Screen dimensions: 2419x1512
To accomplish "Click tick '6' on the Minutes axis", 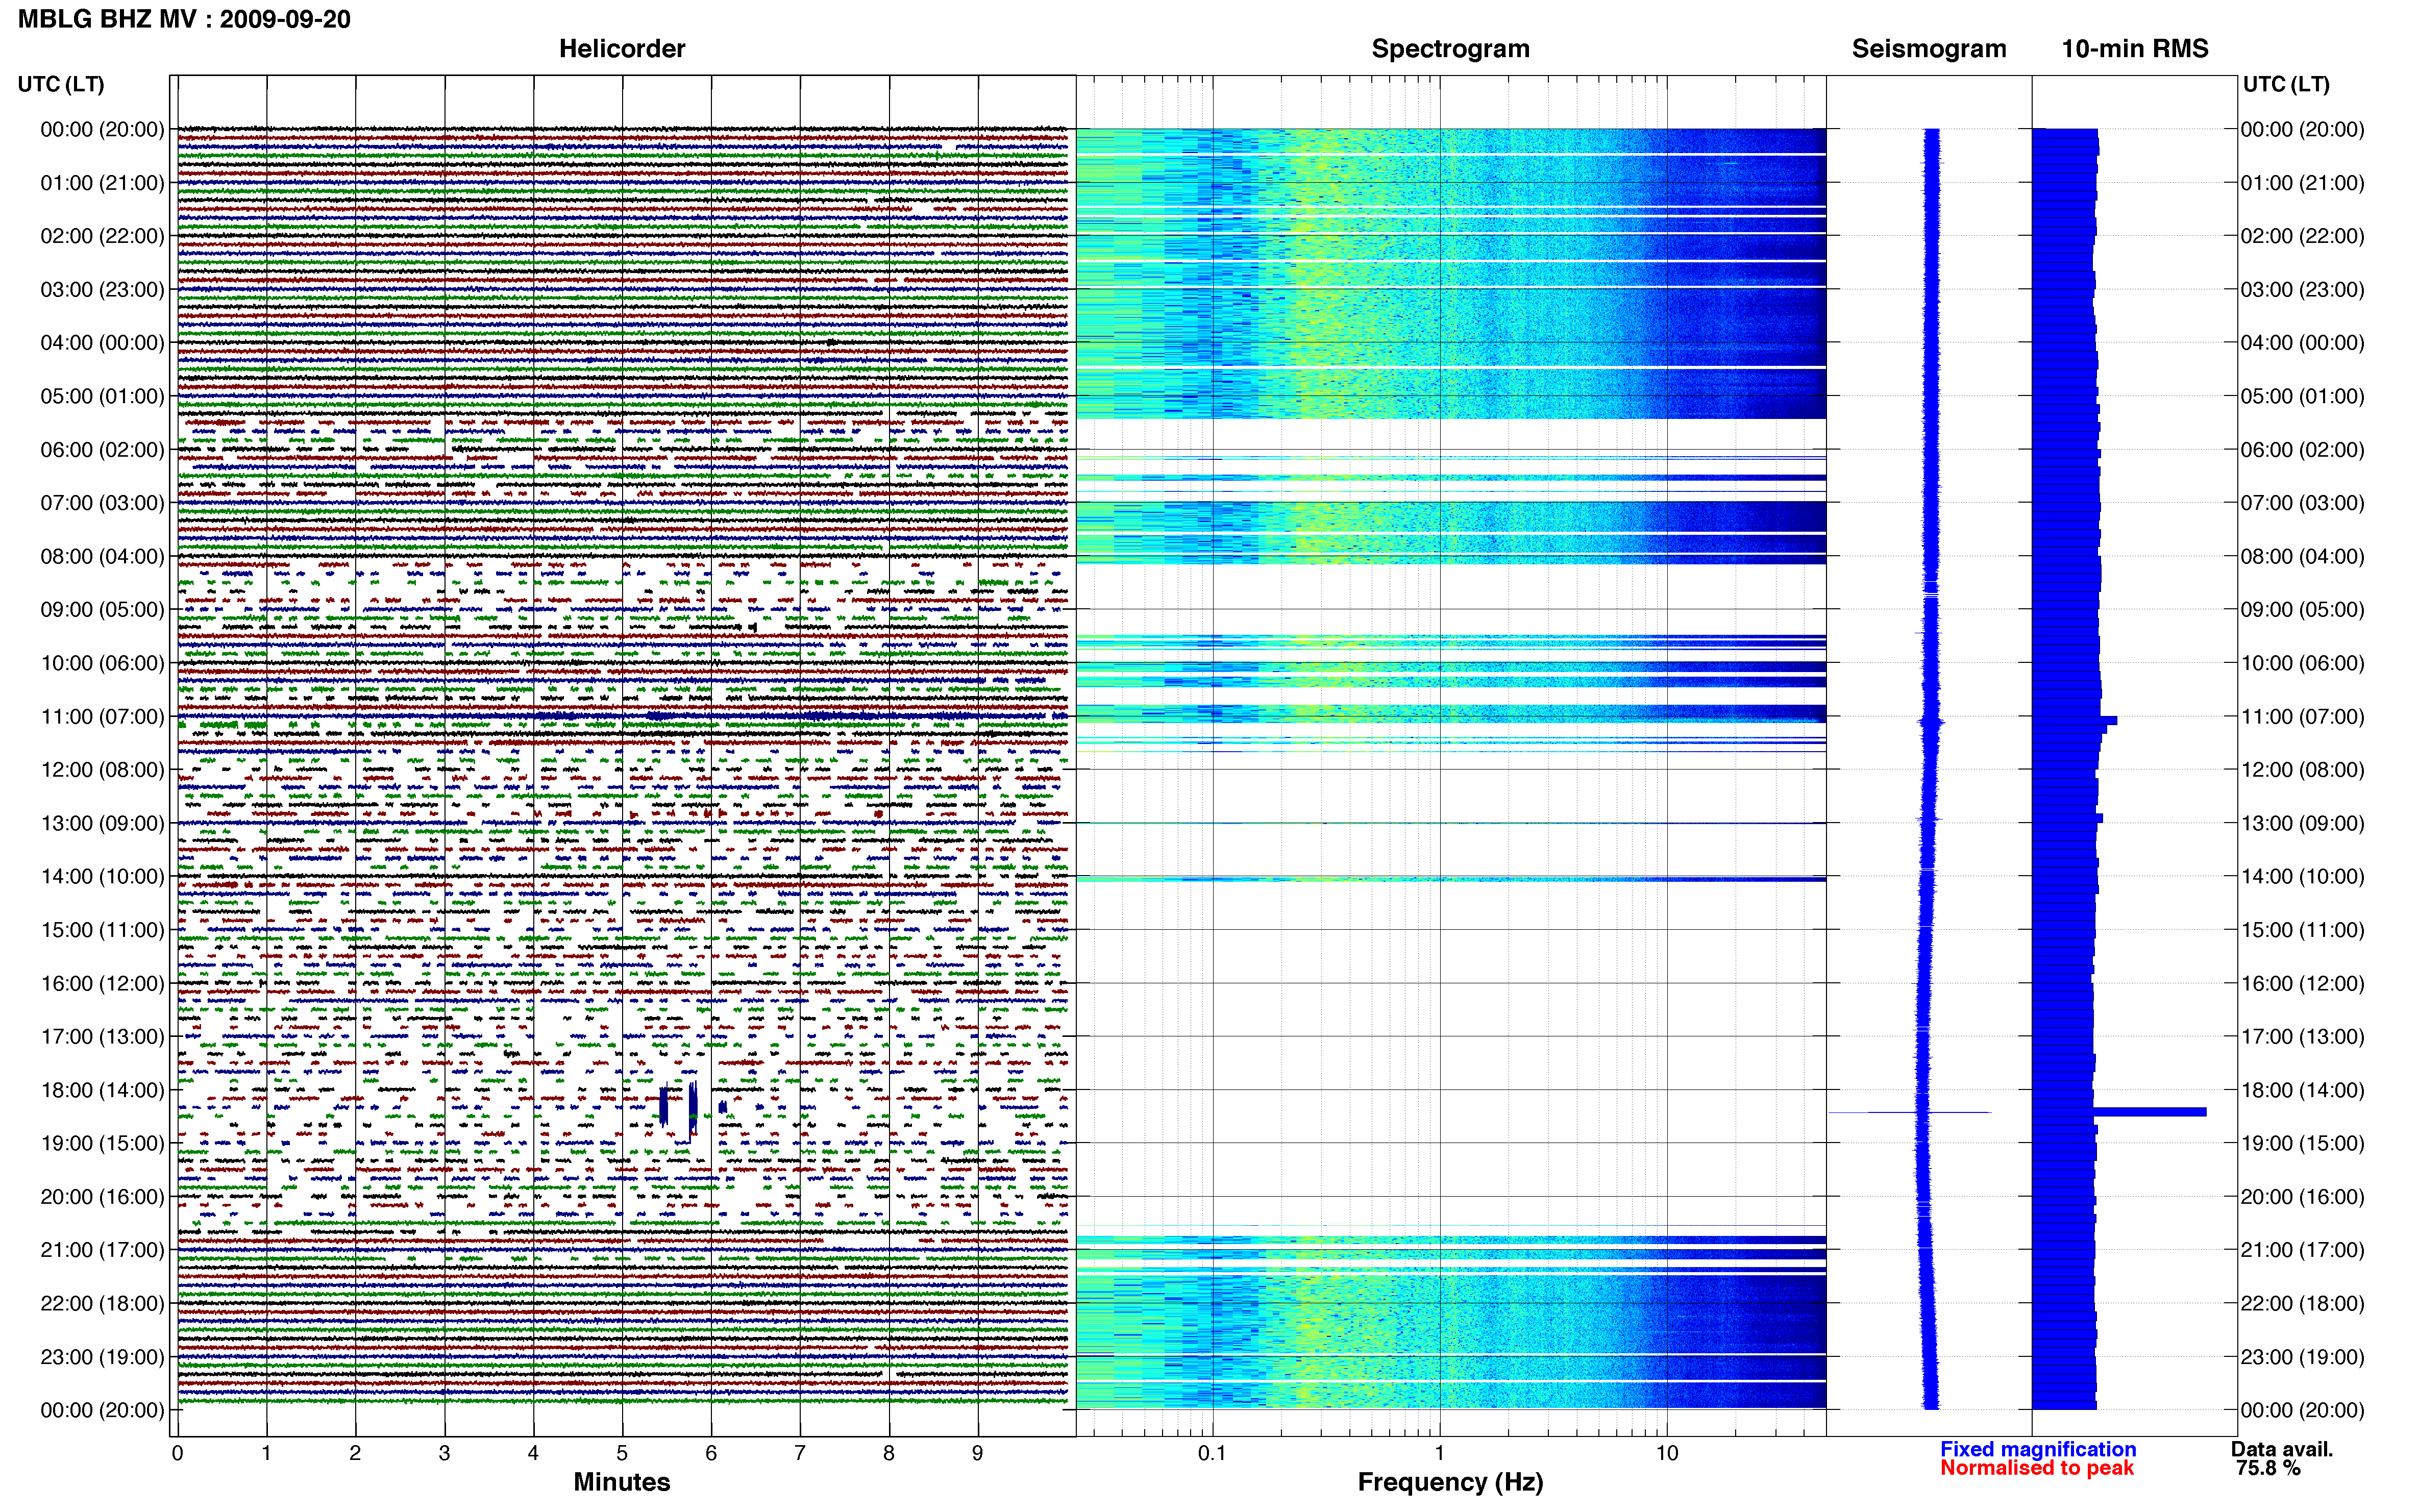I will (711, 1453).
